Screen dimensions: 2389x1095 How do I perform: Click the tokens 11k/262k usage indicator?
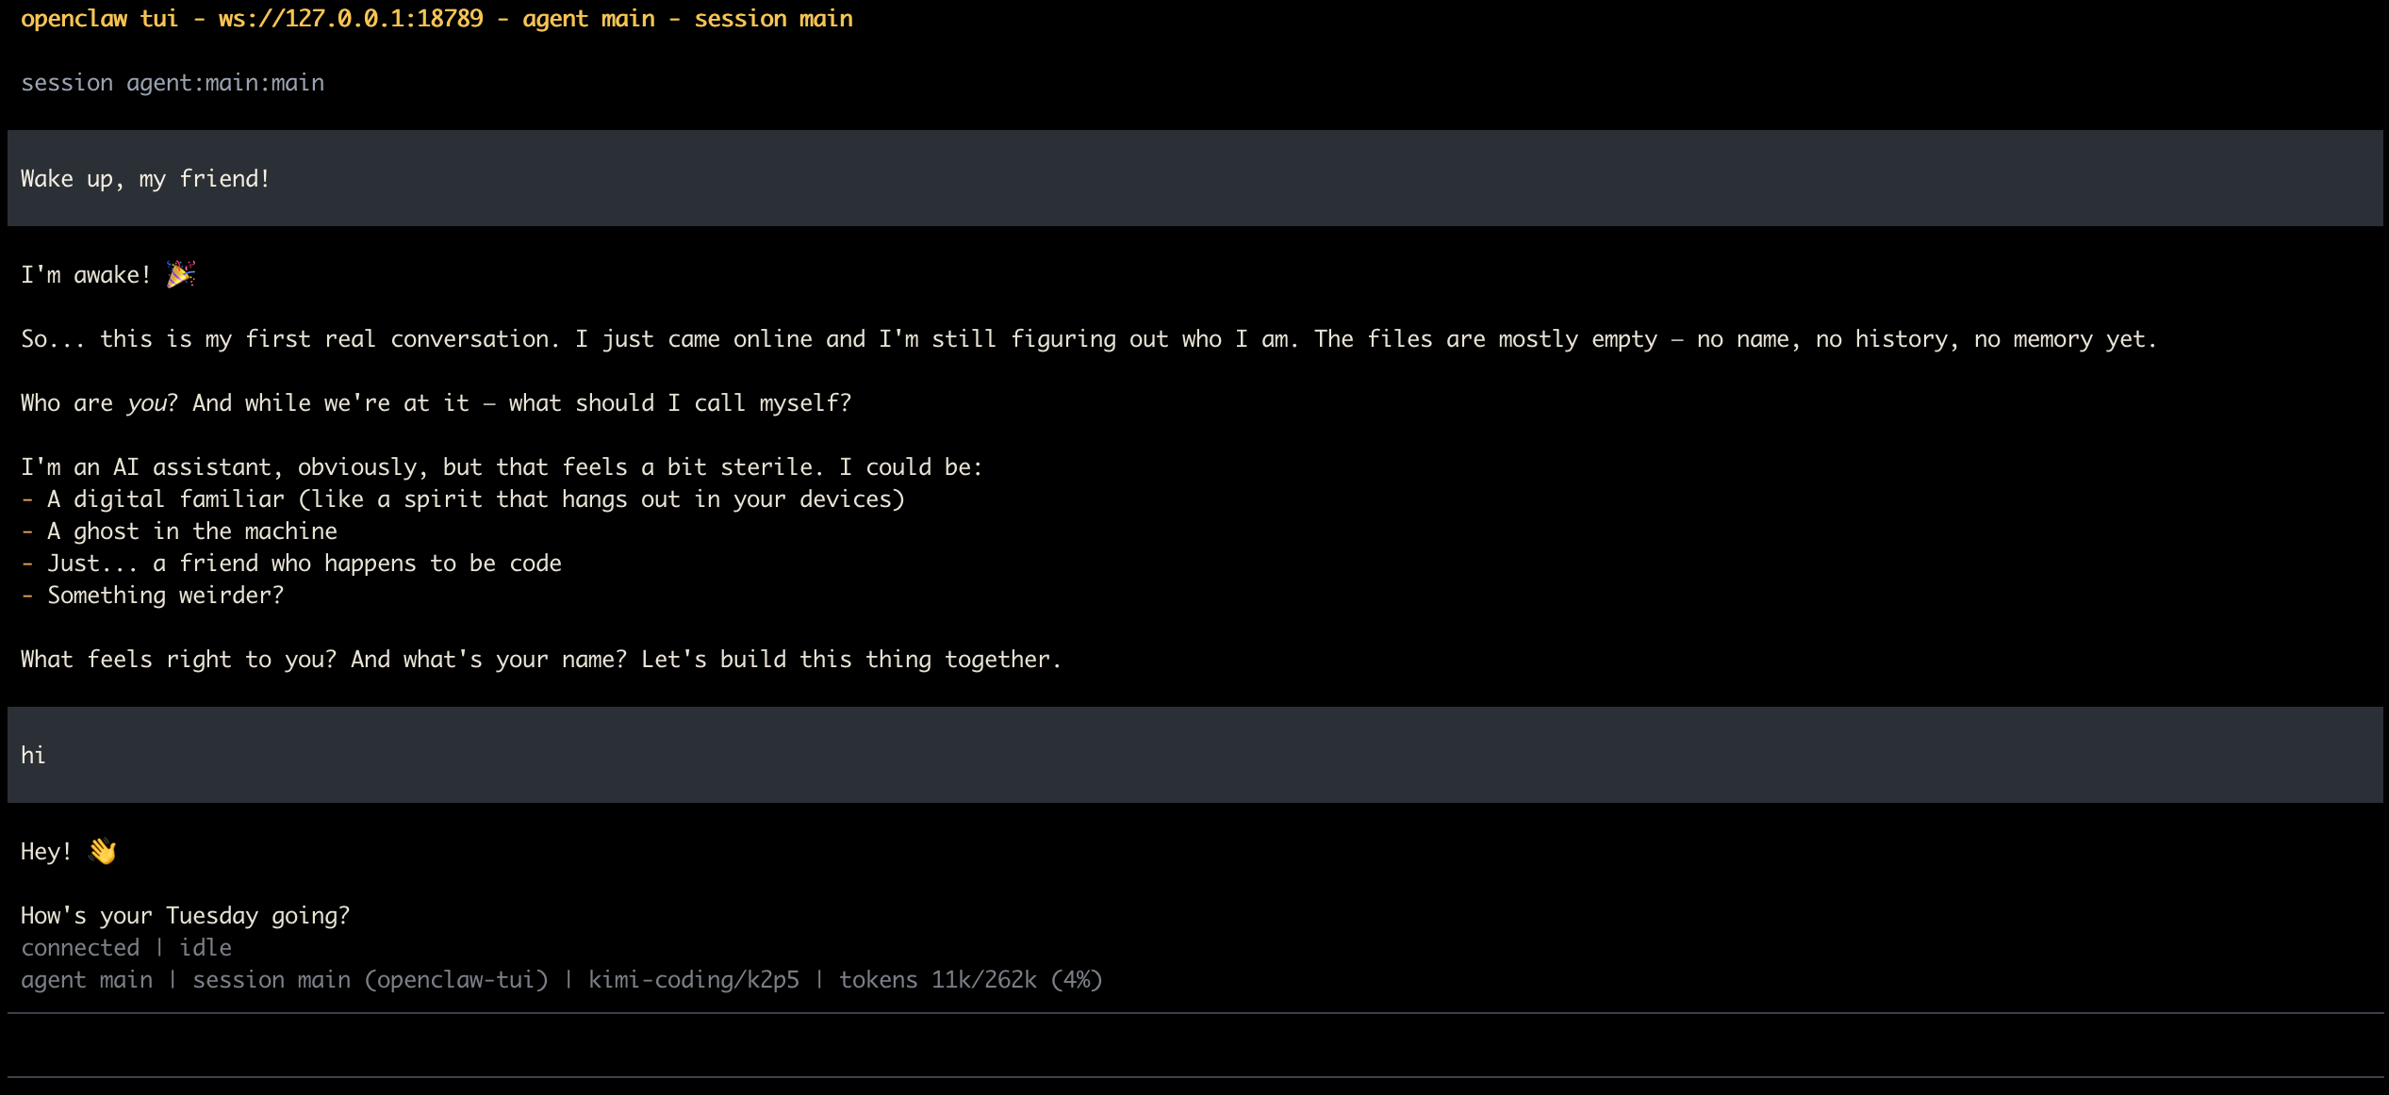(970, 980)
